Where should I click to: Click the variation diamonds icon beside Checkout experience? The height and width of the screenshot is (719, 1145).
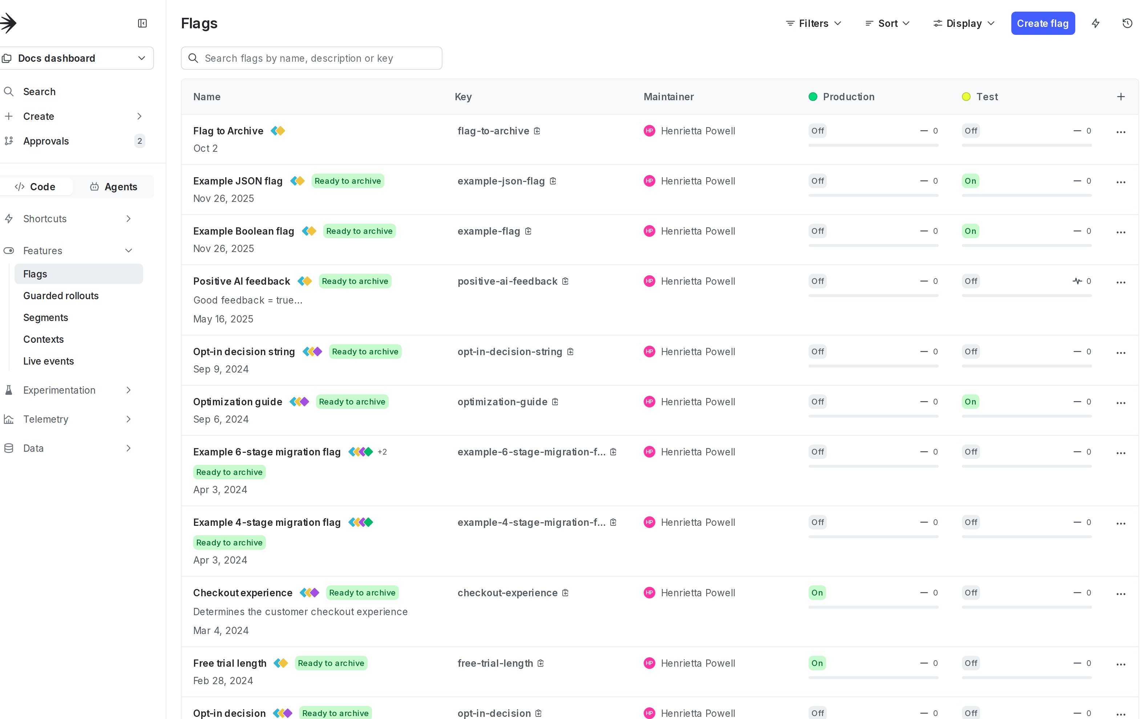click(x=309, y=593)
